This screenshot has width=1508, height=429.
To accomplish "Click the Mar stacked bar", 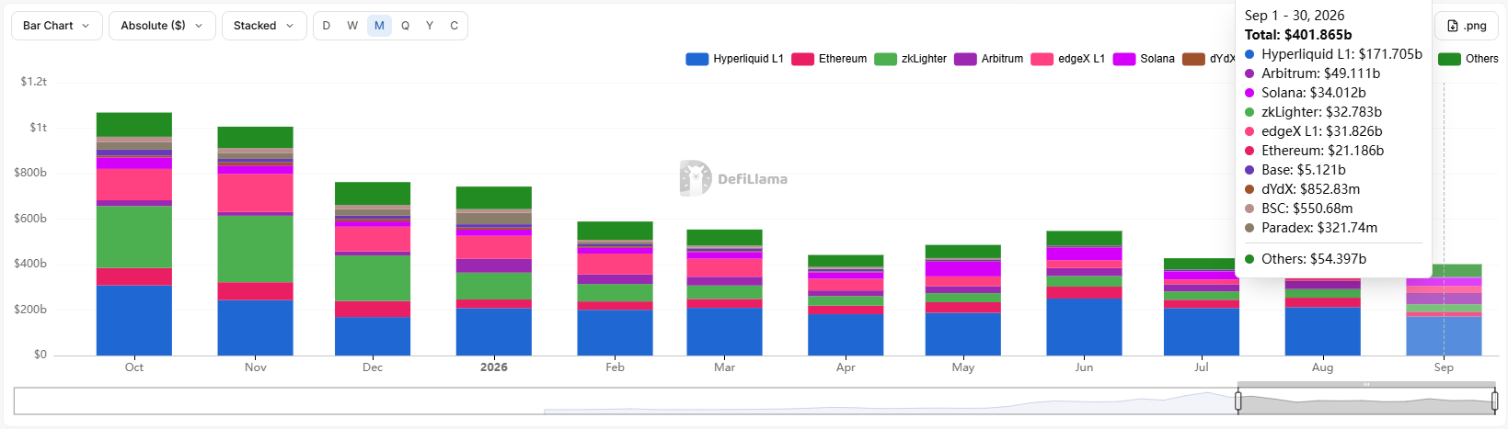I will point(724,292).
